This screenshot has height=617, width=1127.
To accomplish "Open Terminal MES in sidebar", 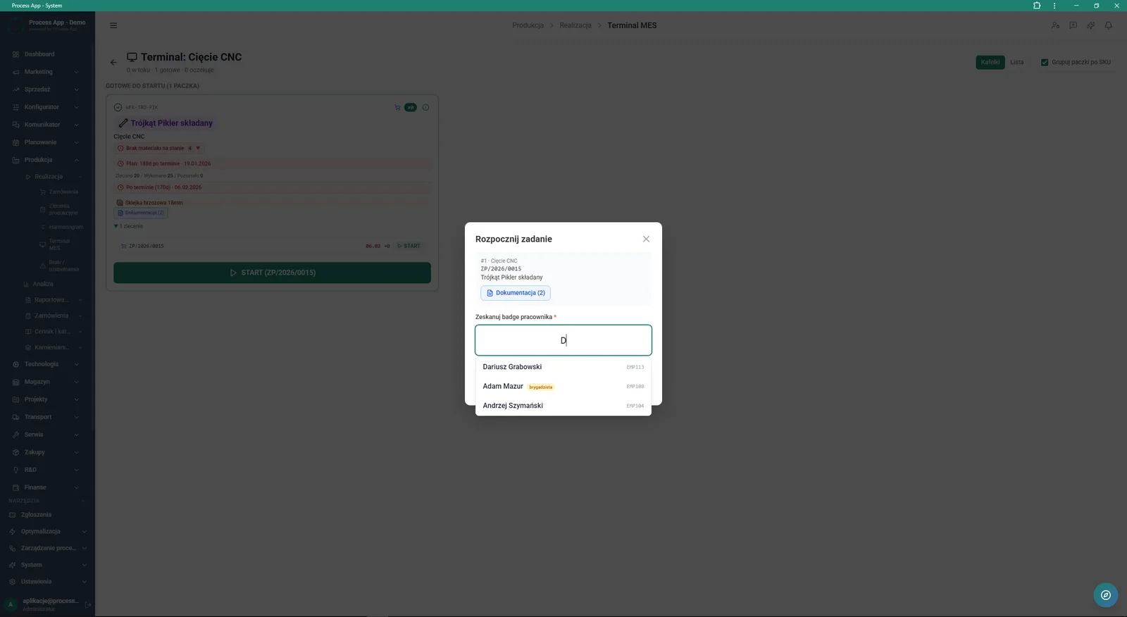I will [59, 244].
